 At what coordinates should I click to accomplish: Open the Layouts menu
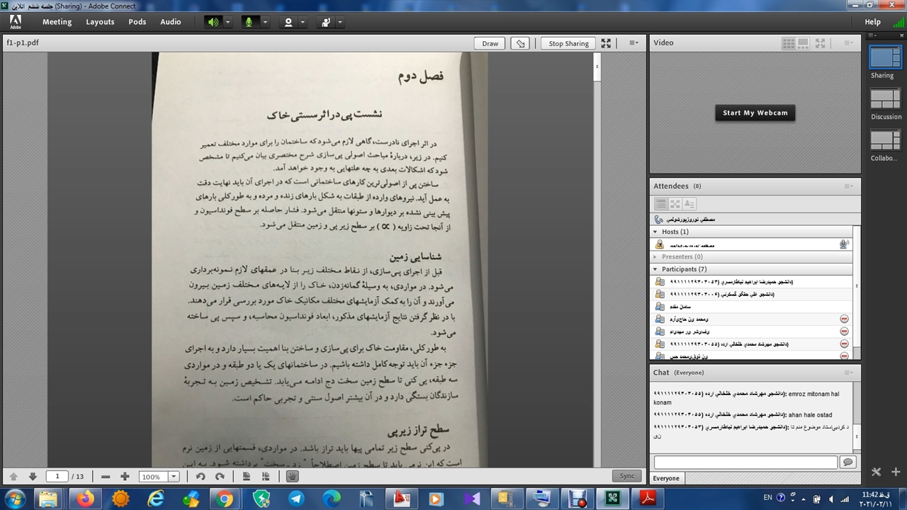pyautogui.click(x=100, y=22)
